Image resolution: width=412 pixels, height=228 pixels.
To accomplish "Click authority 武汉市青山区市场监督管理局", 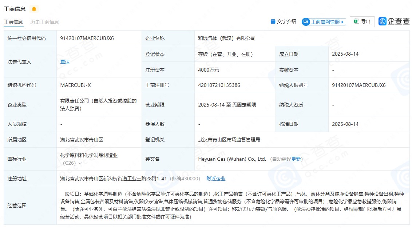I will point(229,140).
